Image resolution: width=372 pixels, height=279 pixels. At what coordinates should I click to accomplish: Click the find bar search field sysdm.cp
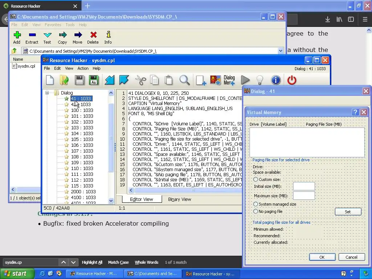pos(31,262)
